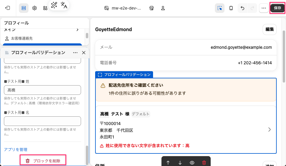
Task: Click the preview pane vertical scrollbar
Action: (284, 56)
